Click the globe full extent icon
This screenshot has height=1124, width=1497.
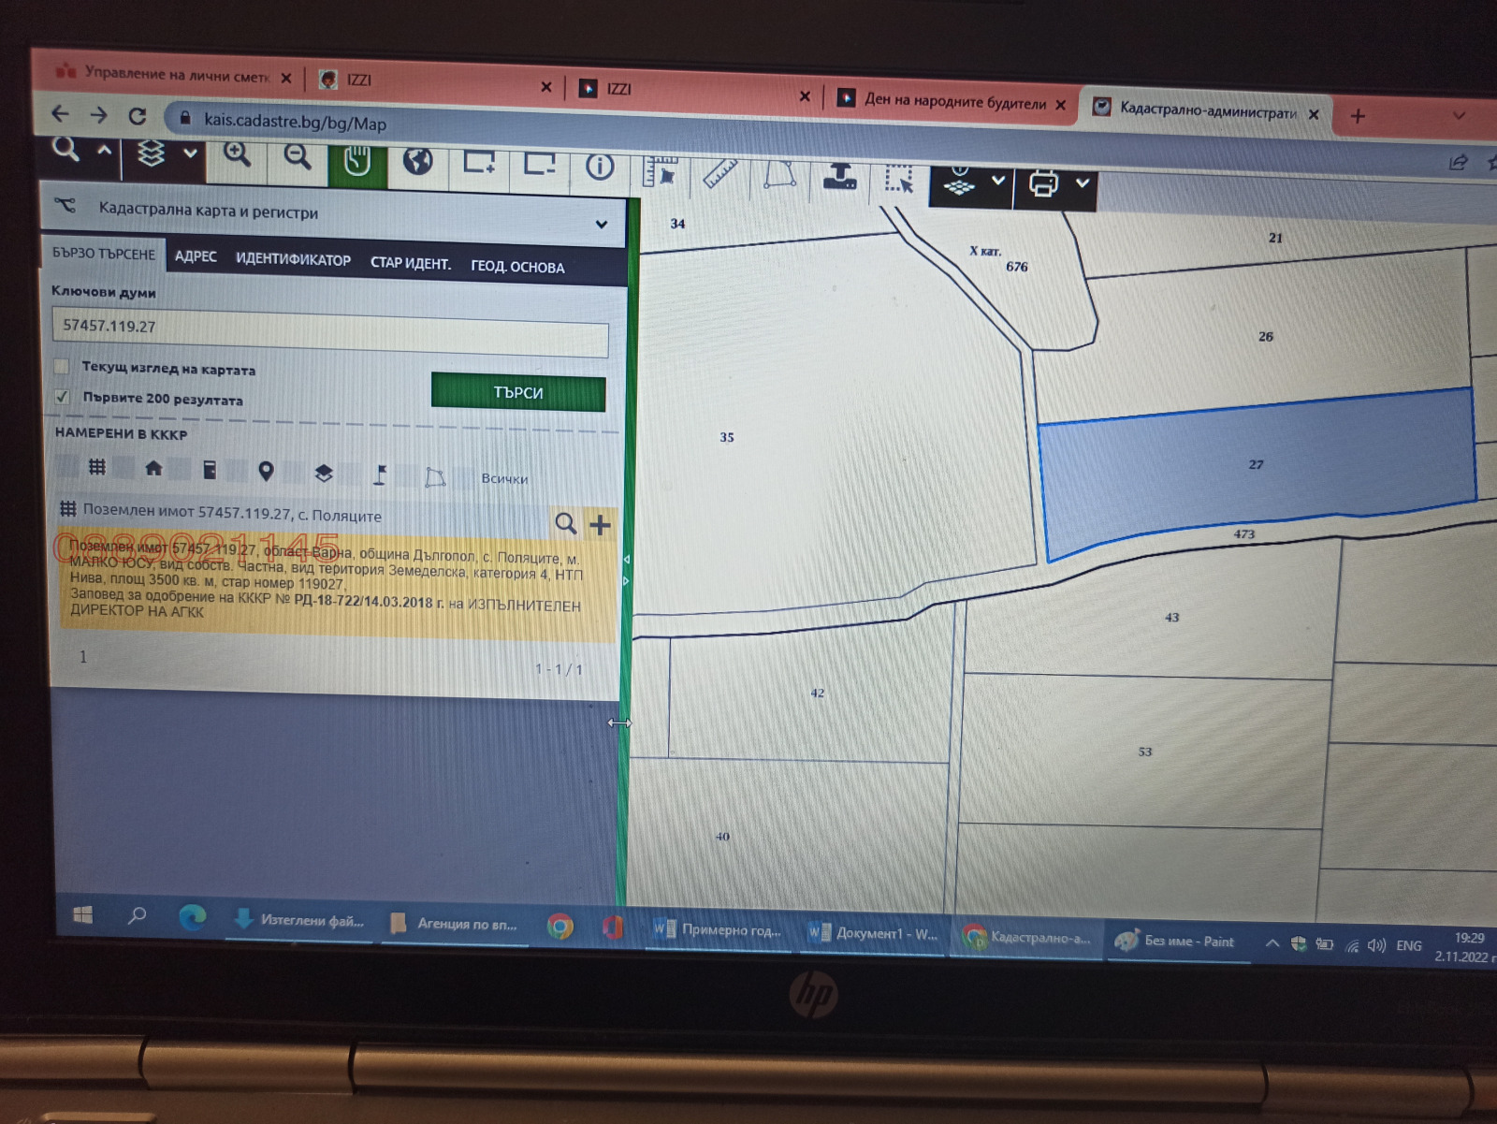click(x=417, y=162)
